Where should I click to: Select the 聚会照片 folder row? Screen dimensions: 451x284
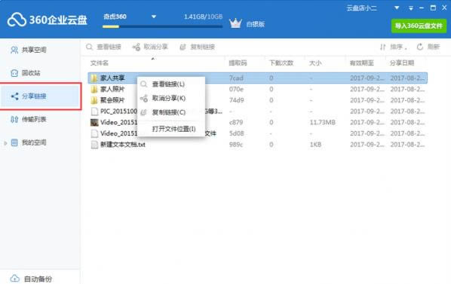coord(258,100)
